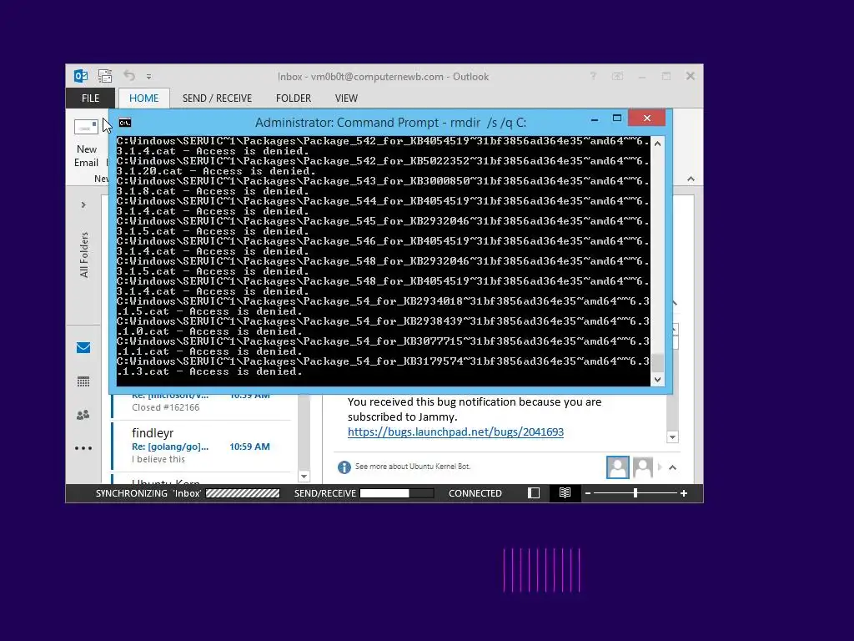Click zoom out minus button
This screenshot has height=641, width=854.
pos(588,493)
